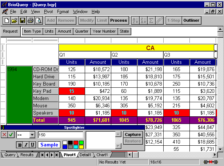Click the Print icon
Viewport: 224px width, 166px height.
(x=31, y=21)
